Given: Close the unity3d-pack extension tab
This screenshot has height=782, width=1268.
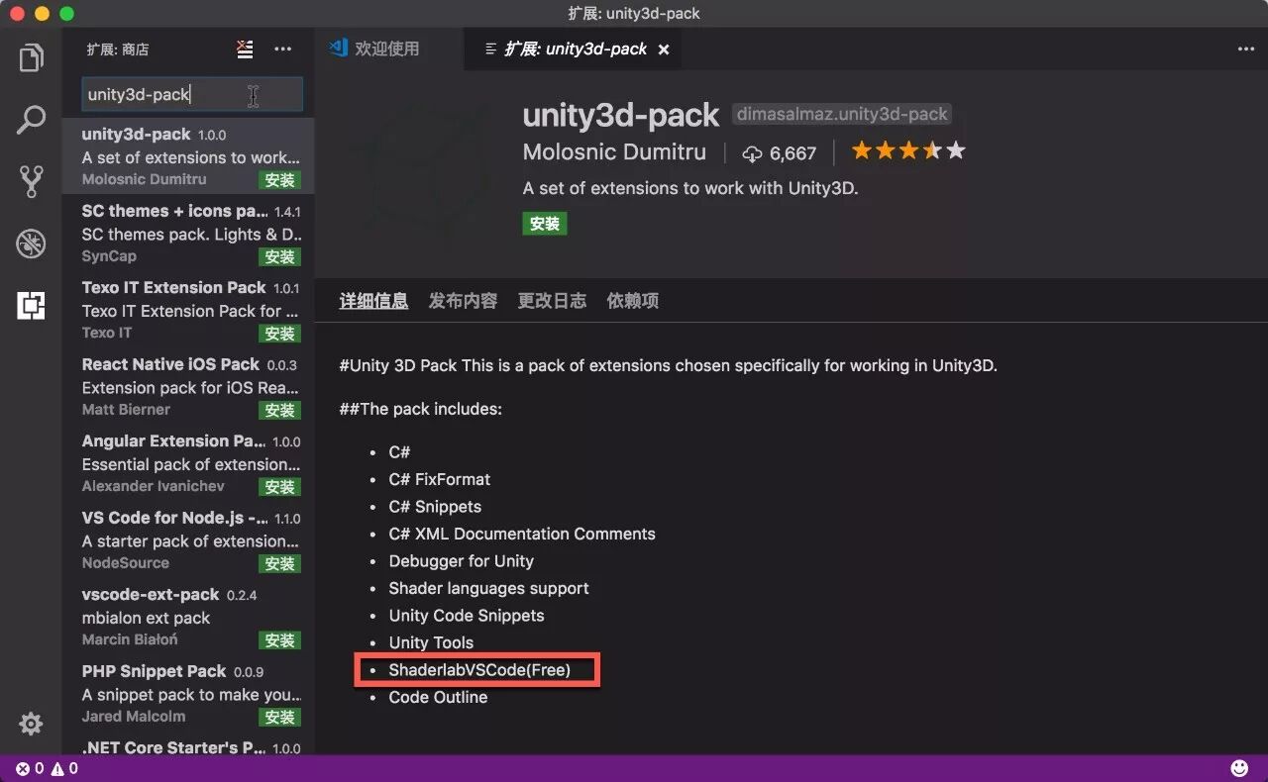Looking at the screenshot, I should [664, 49].
